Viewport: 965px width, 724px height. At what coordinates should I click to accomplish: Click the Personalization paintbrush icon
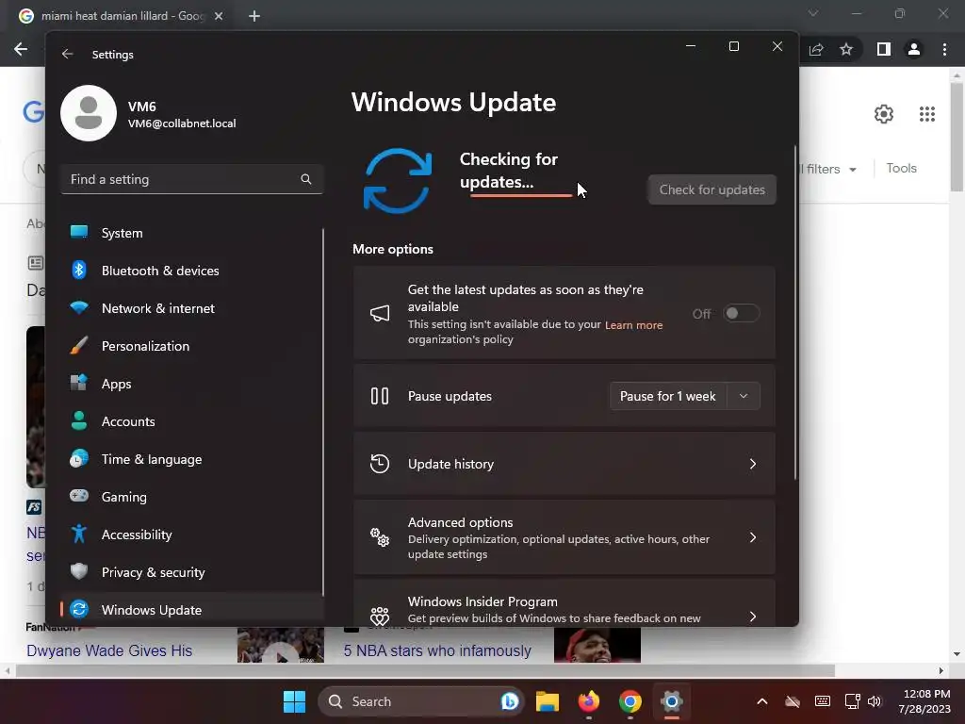(79, 345)
